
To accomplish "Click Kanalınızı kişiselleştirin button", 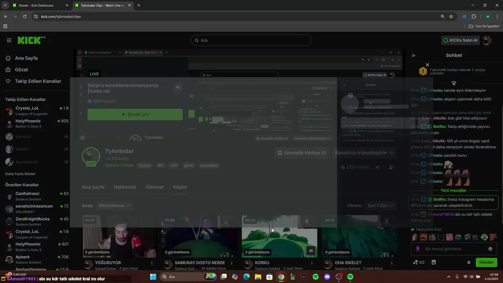I will [364, 153].
